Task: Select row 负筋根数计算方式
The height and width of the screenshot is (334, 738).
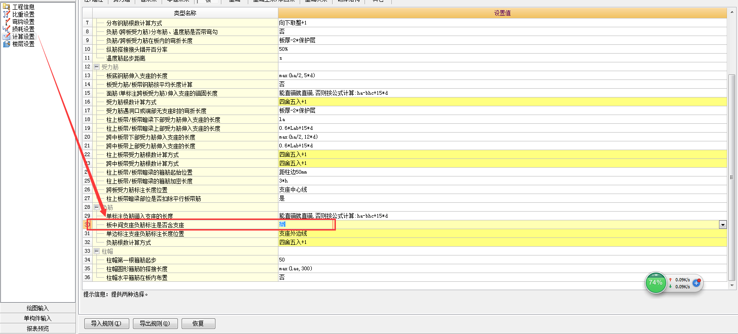Action: click(x=128, y=242)
